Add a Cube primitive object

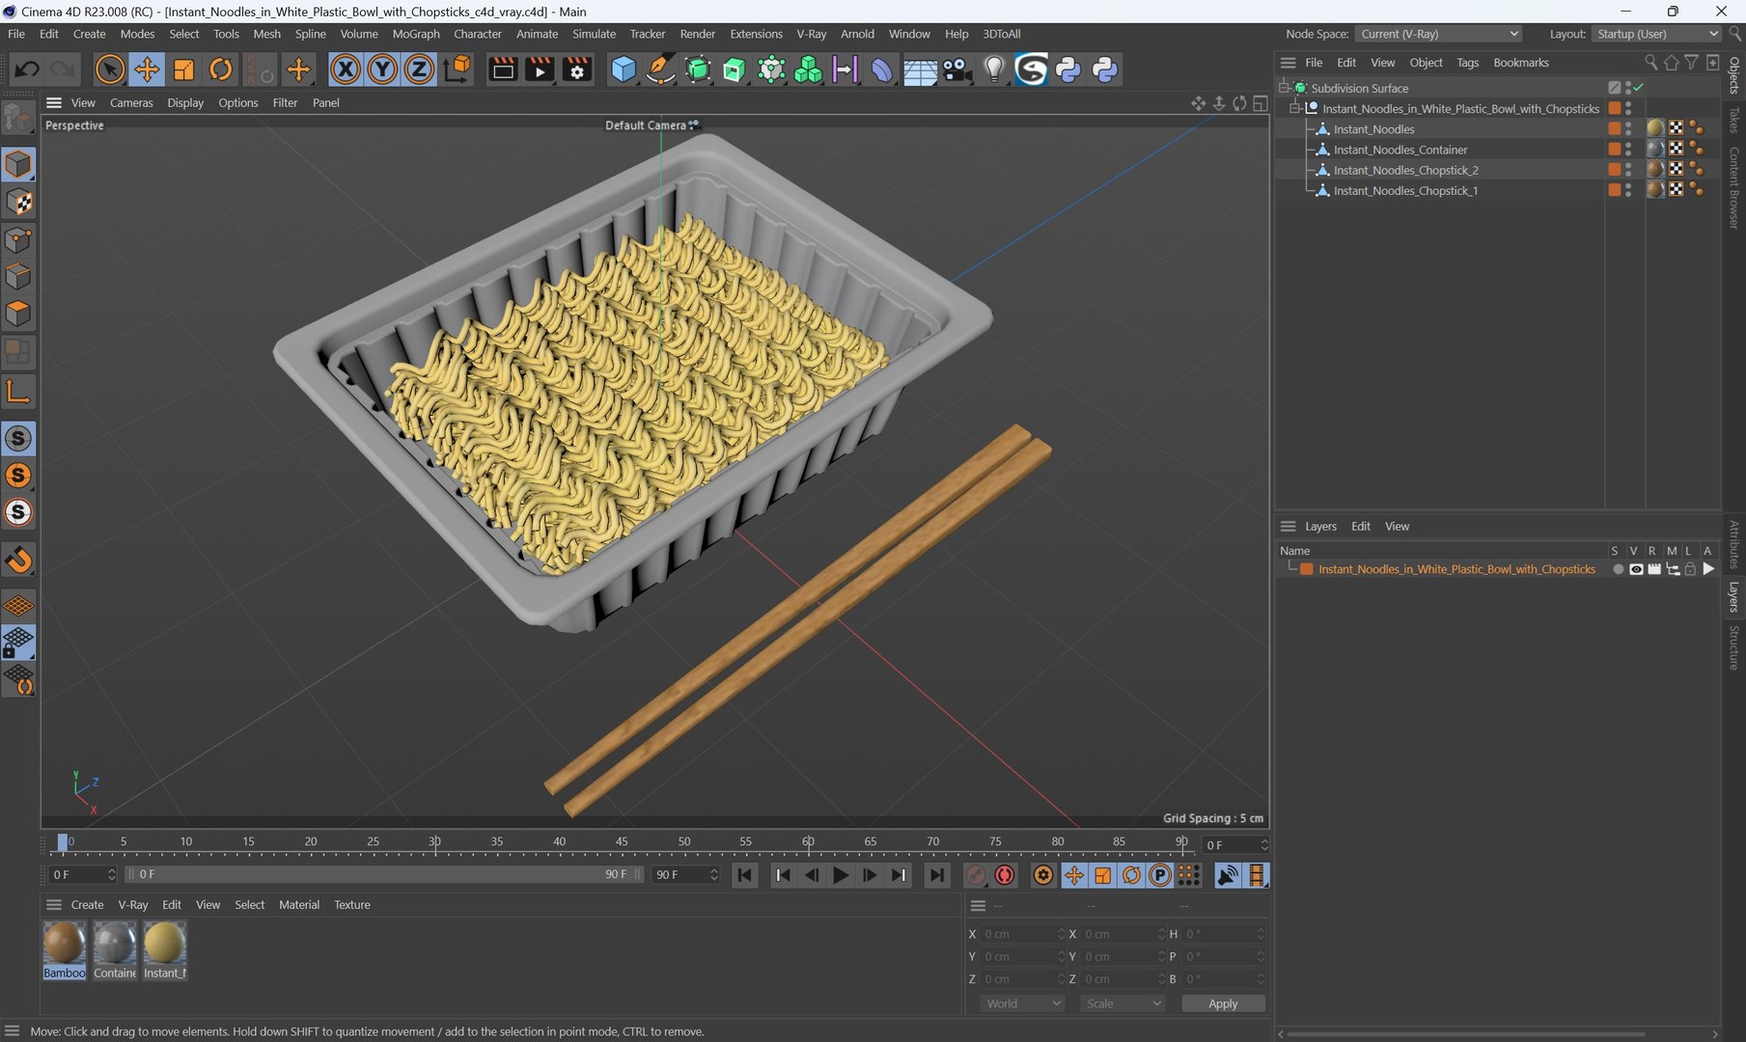pos(624,69)
